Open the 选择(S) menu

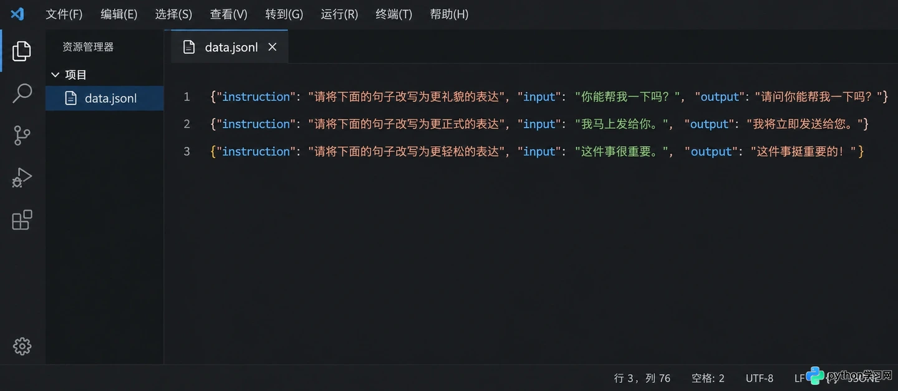(173, 14)
